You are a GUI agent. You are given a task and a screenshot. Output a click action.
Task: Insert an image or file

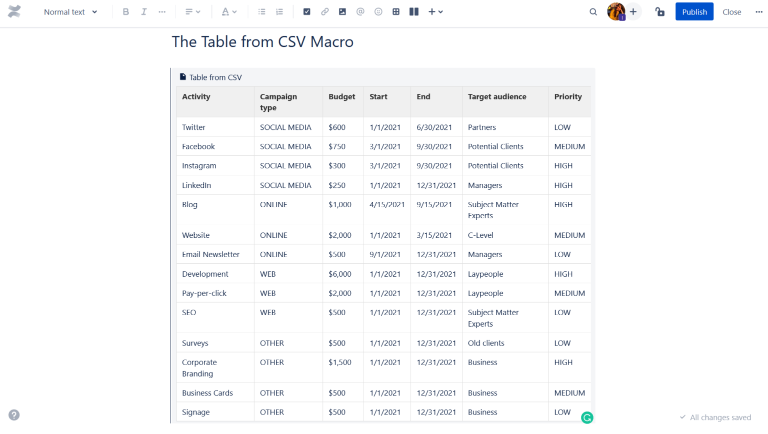pos(342,11)
